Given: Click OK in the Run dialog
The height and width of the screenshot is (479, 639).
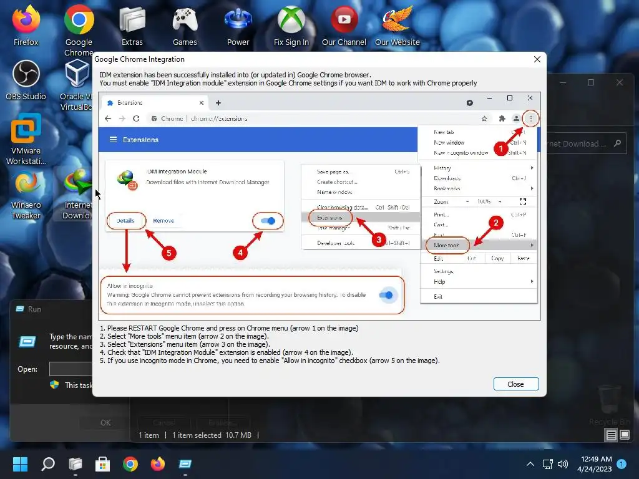Looking at the screenshot, I should tap(105, 423).
